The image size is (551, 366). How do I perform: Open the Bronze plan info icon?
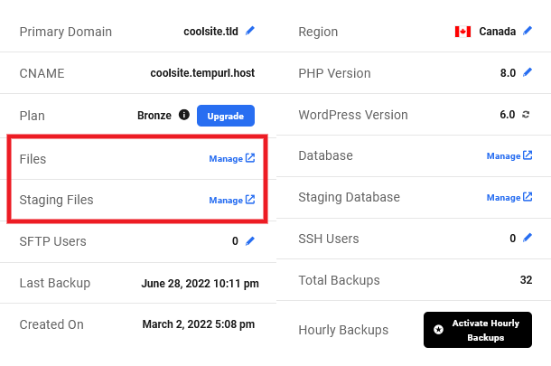183,115
